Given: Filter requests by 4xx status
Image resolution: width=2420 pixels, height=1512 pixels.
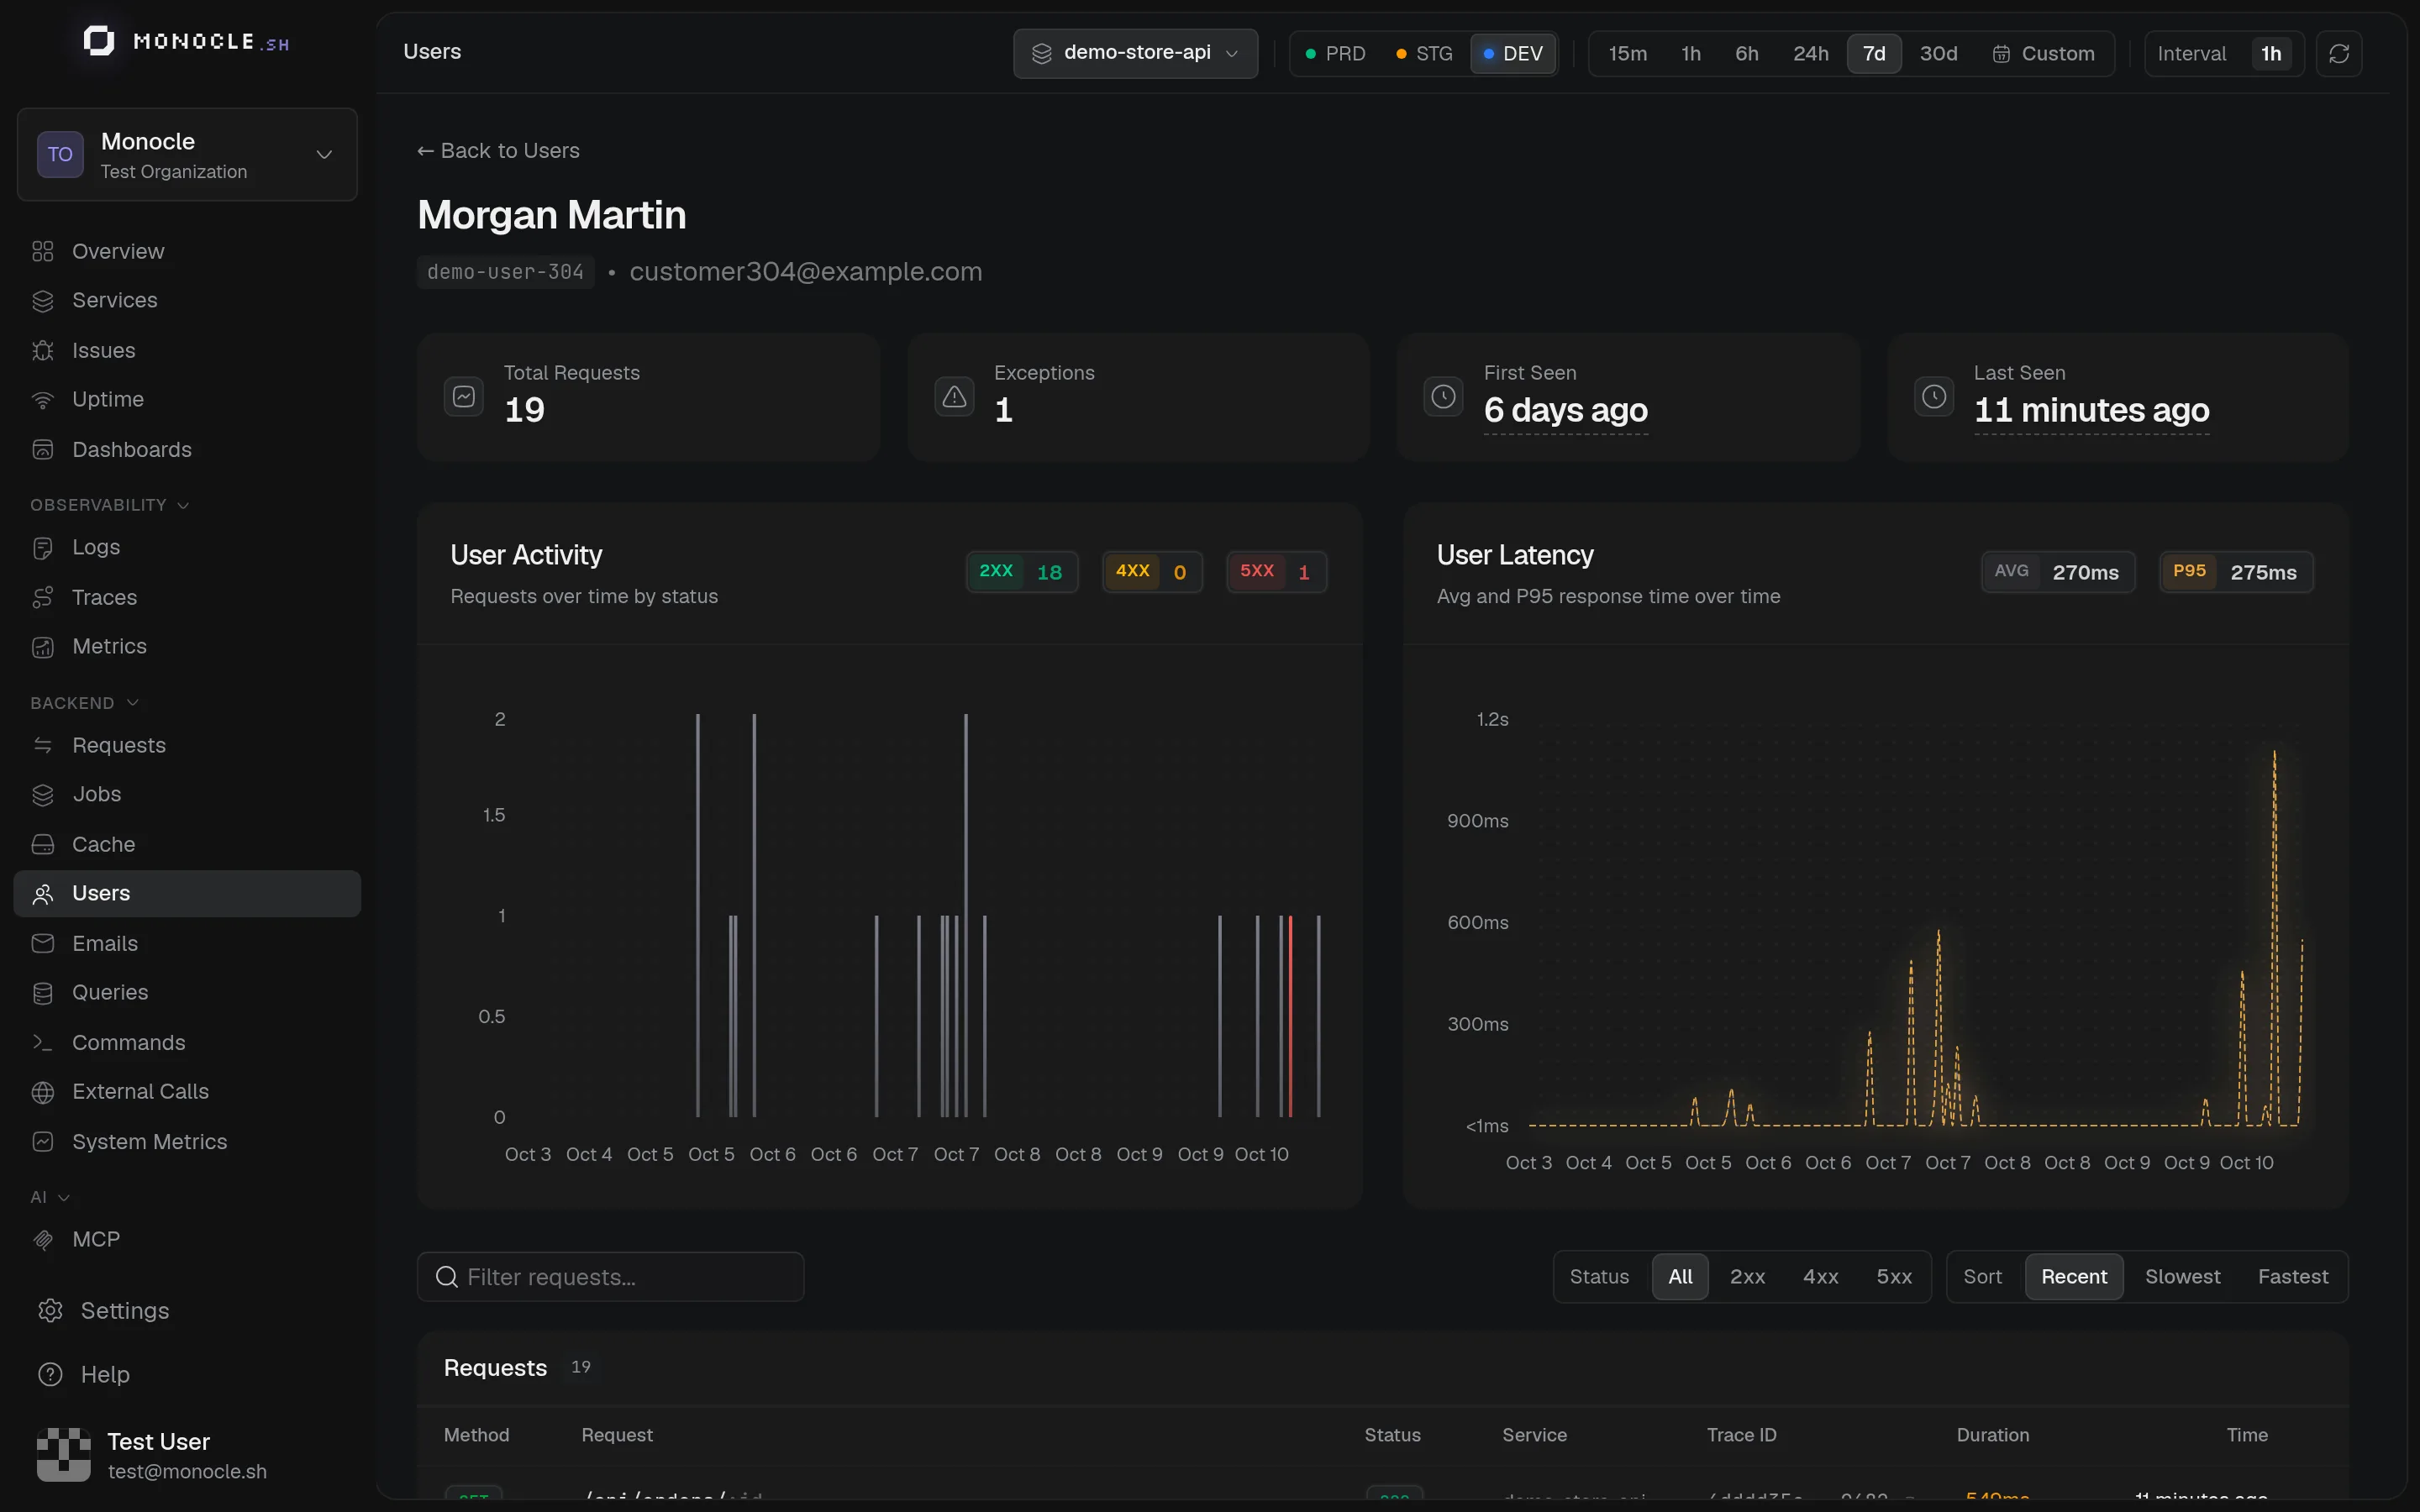Looking at the screenshot, I should coord(1820,1277).
